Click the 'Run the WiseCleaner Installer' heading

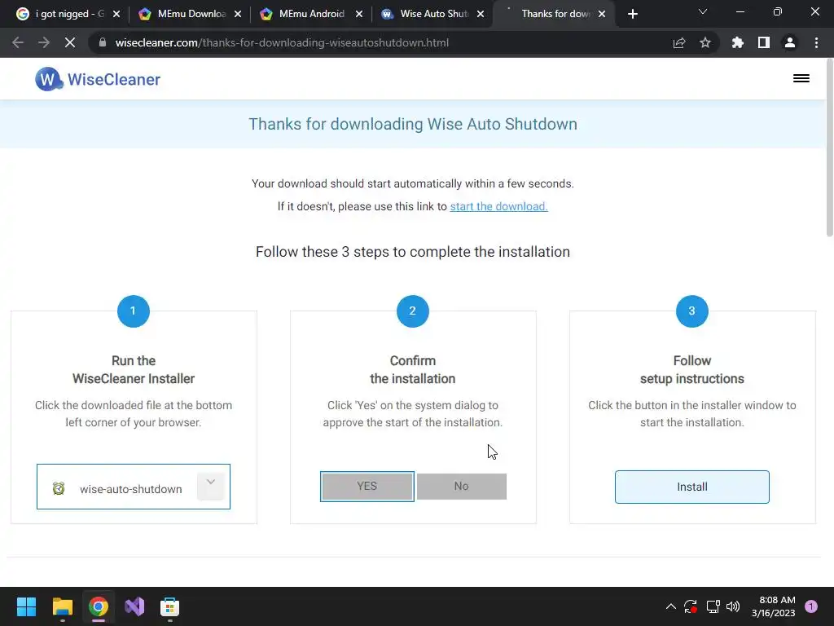134,369
